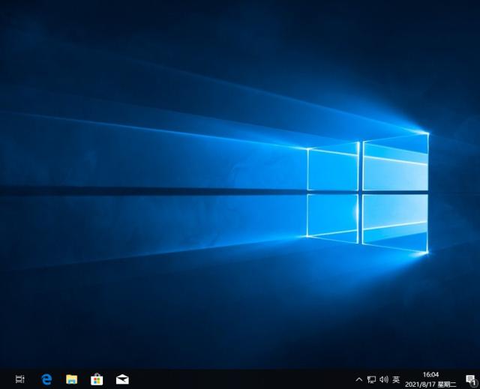Expand the hidden tray icons chevron
This screenshot has width=480, height=389.
coord(359,379)
